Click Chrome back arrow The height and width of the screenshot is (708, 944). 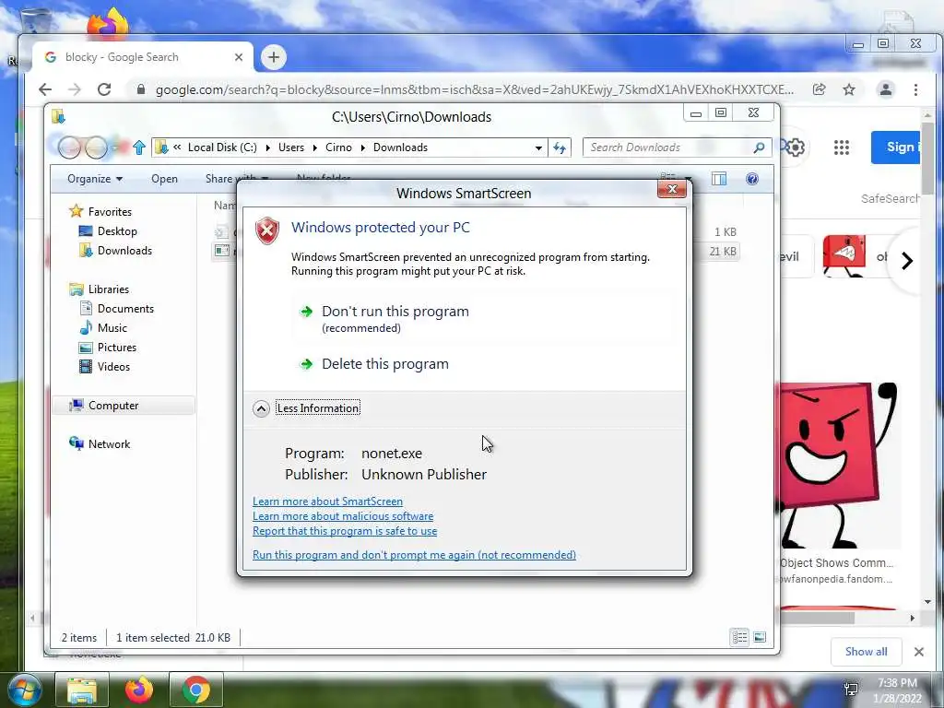(45, 89)
